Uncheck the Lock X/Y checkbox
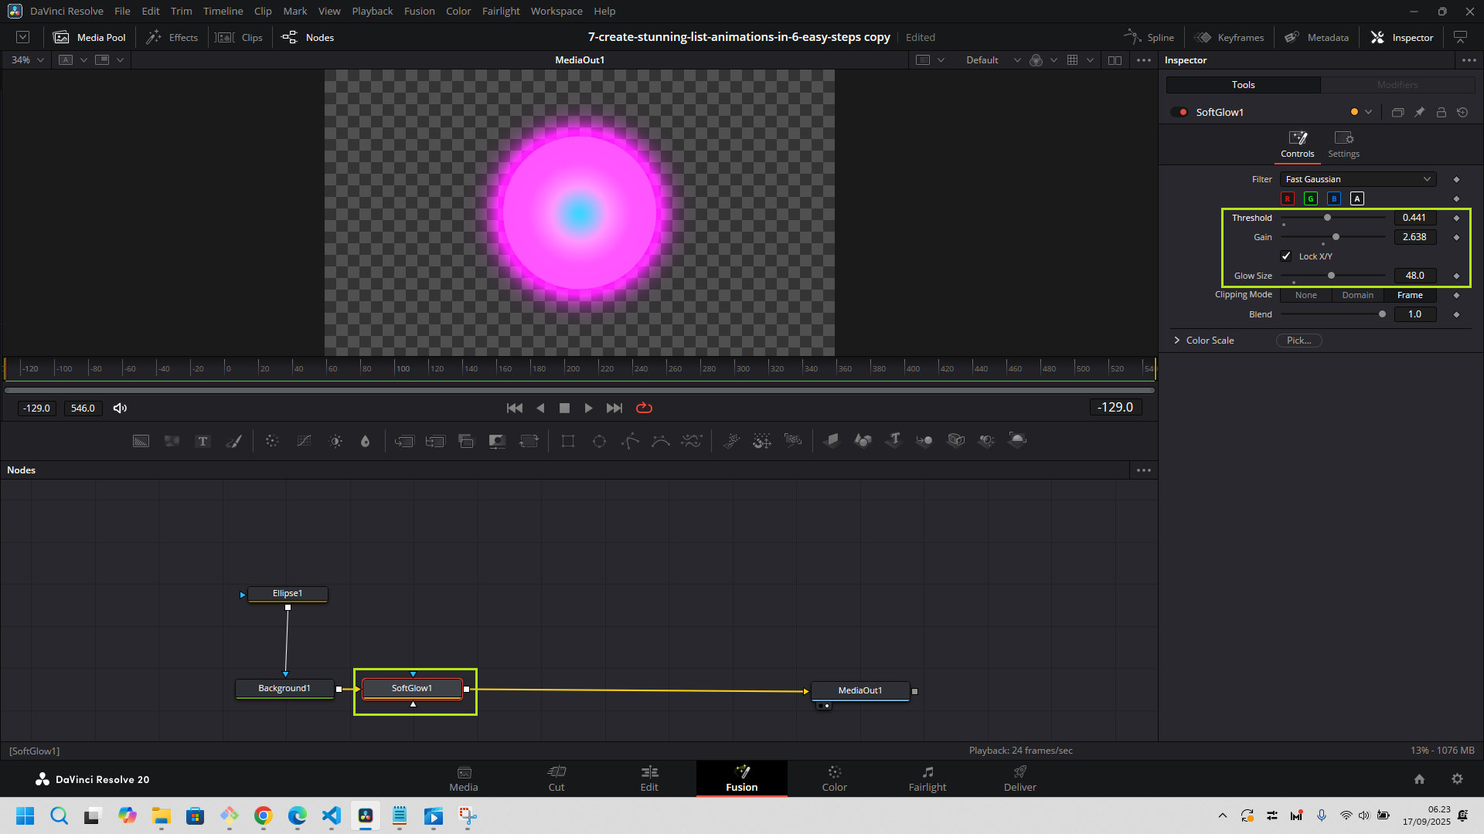This screenshot has height=834, width=1484. click(1286, 256)
